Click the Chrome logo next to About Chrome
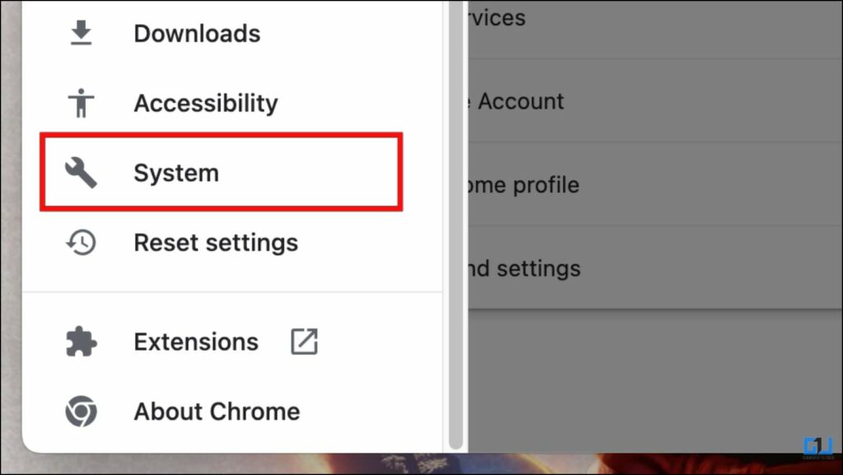This screenshot has height=475, width=843. (80, 410)
